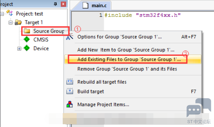Select the Target 1 tree label

[x=34, y=23]
